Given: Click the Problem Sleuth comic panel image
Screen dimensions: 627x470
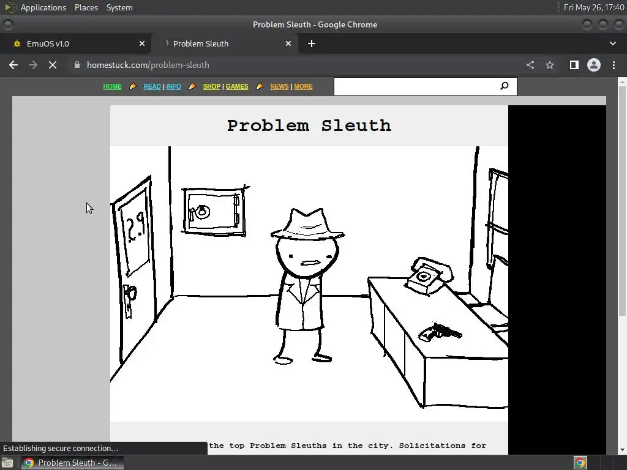Looking at the screenshot, I should 309,284.
